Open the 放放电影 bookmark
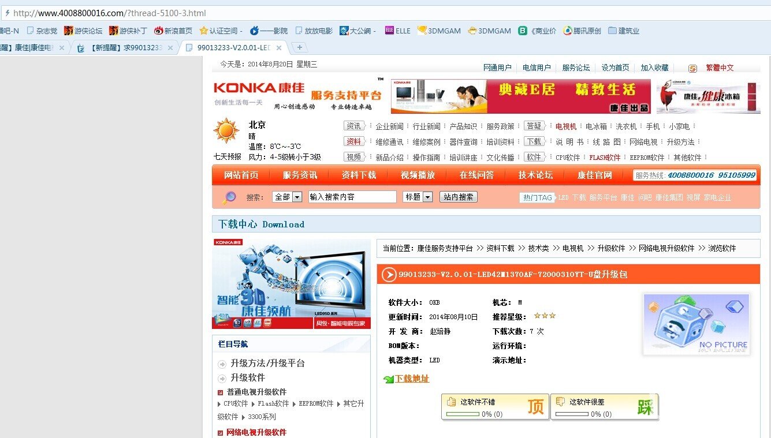 [x=314, y=31]
